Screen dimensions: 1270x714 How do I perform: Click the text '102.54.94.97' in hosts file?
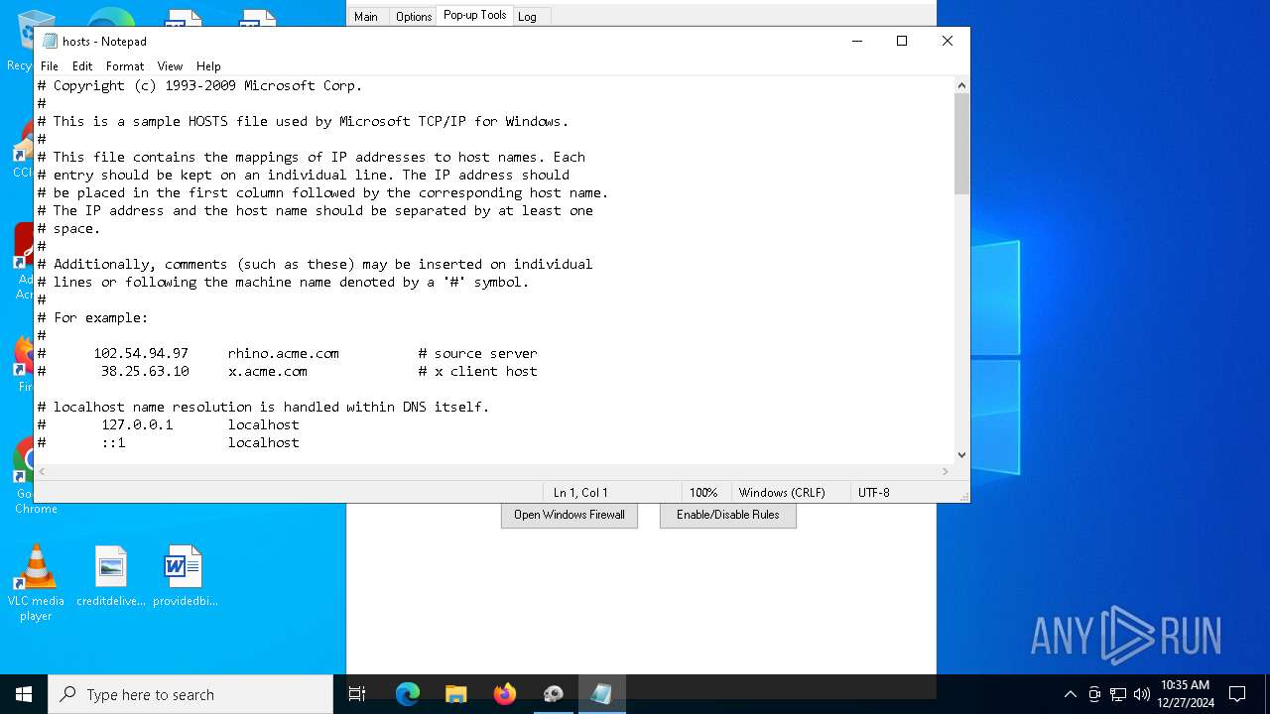tap(141, 353)
